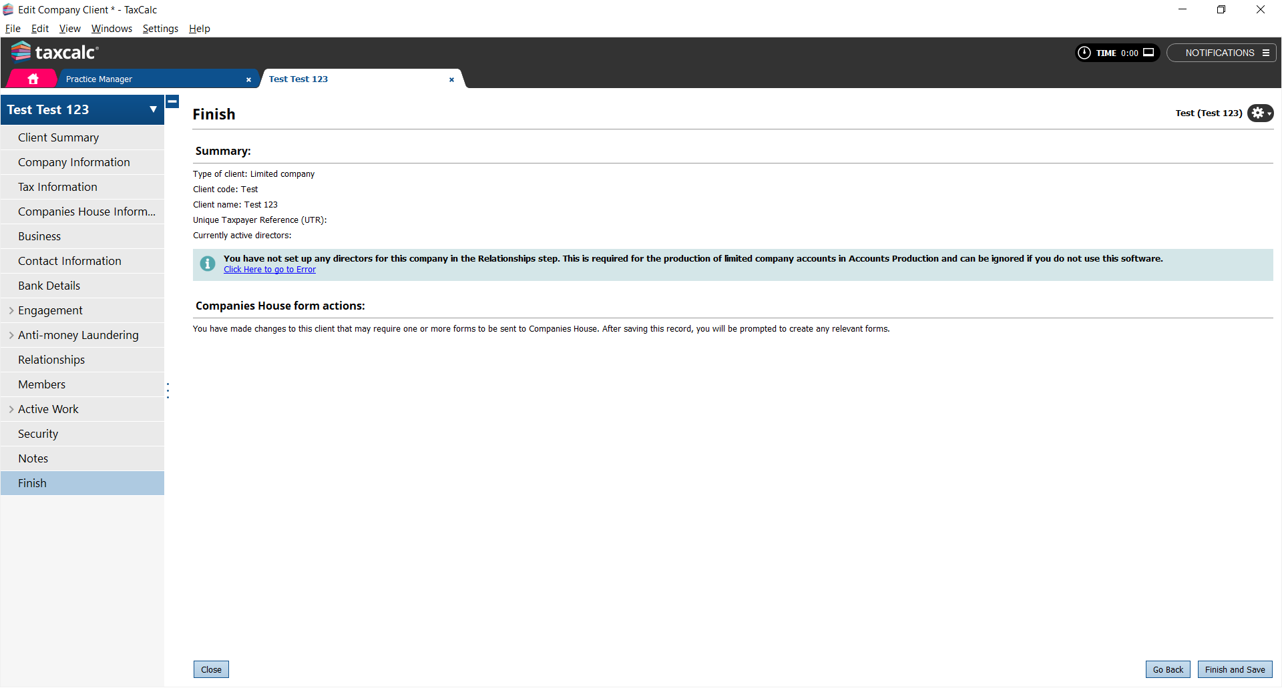The image size is (1282, 692).
Task: Collapse the sidebar with minus icon
Action: (172, 101)
